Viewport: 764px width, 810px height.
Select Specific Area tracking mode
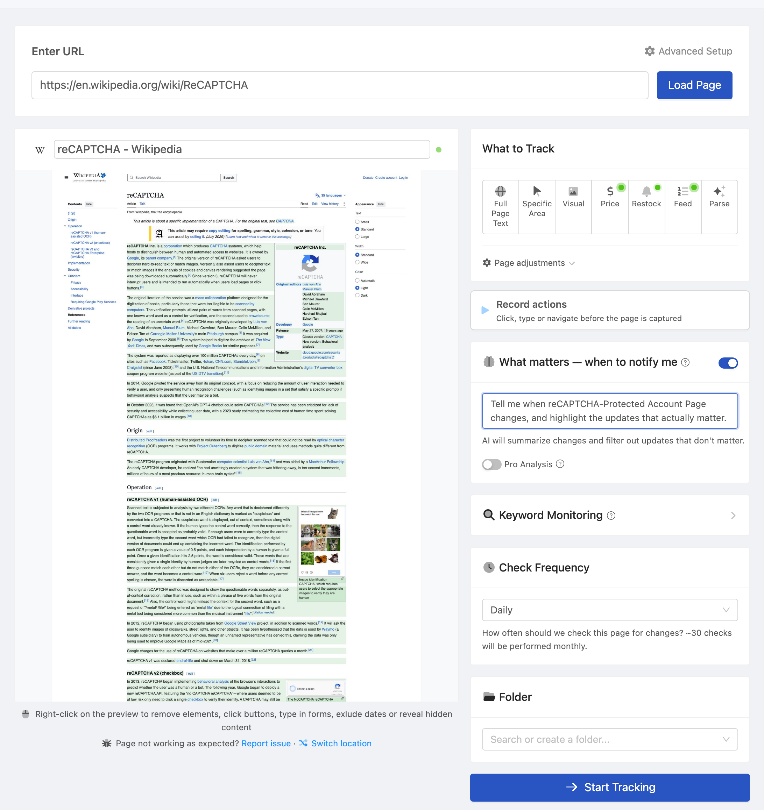click(x=537, y=207)
